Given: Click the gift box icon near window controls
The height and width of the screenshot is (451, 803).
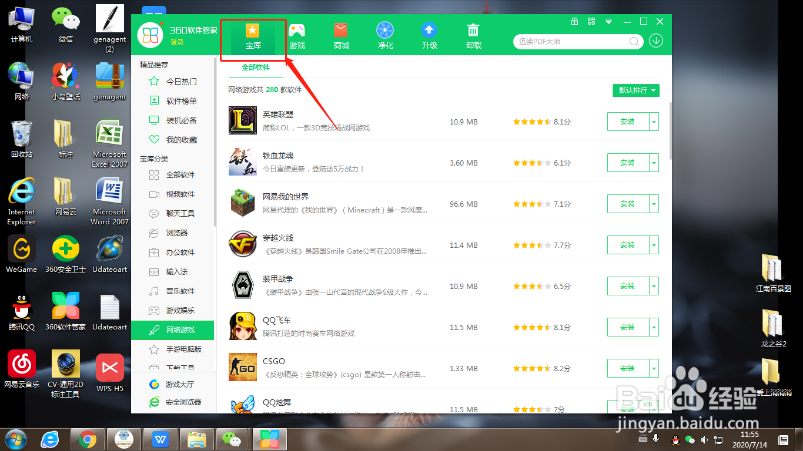Looking at the screenshot, I should click(574, 21).
